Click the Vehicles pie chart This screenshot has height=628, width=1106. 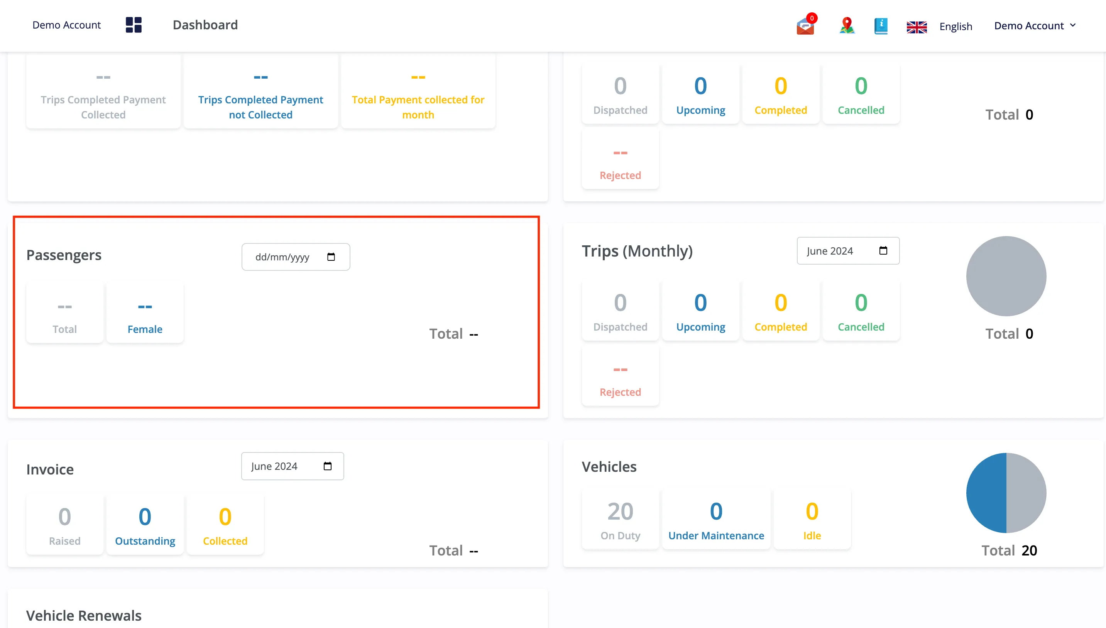[x=1006, y=493]
